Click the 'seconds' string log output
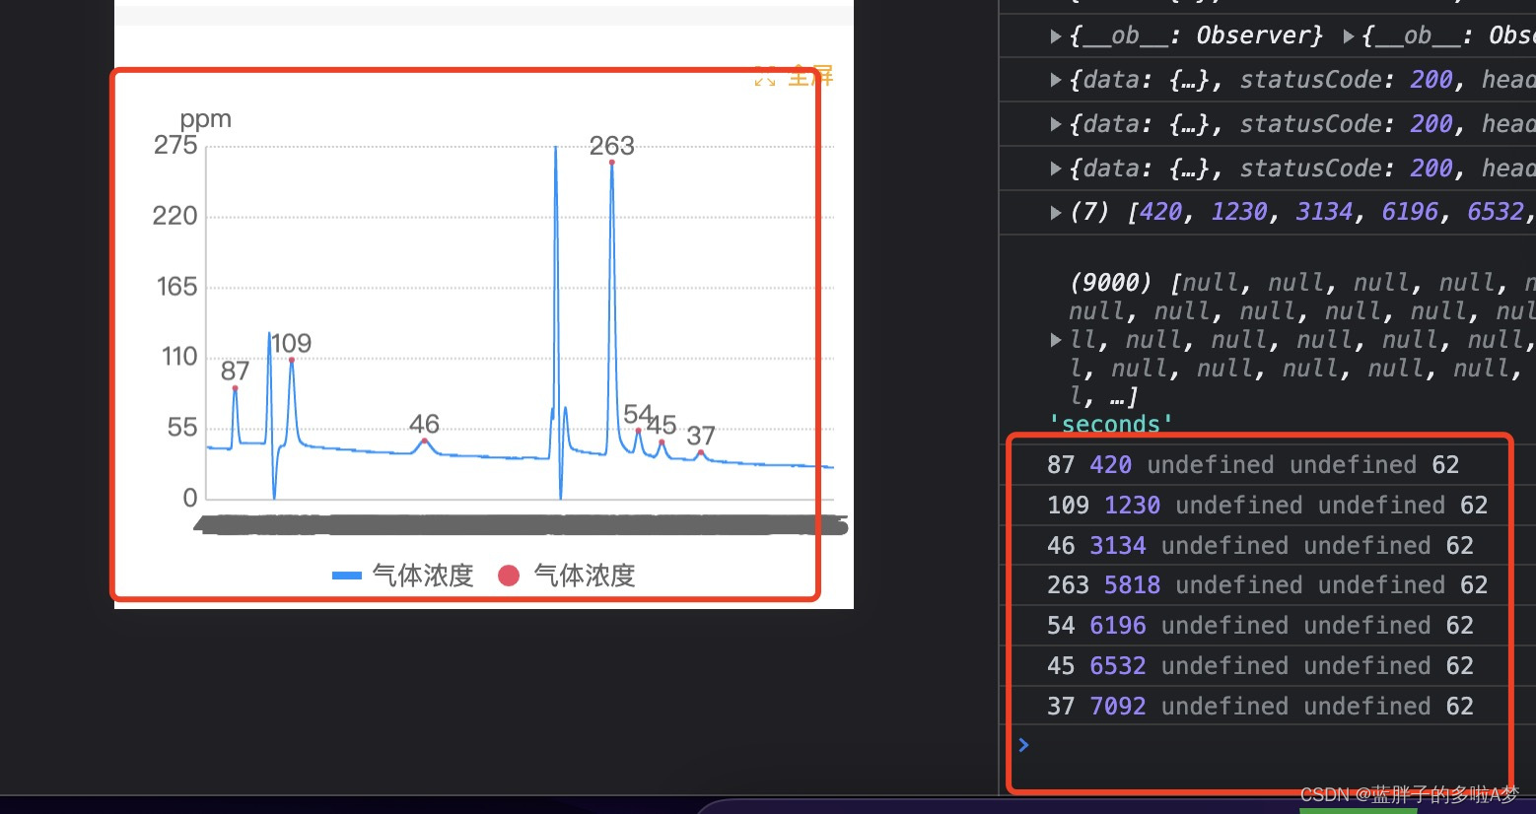 [1111, 424]
